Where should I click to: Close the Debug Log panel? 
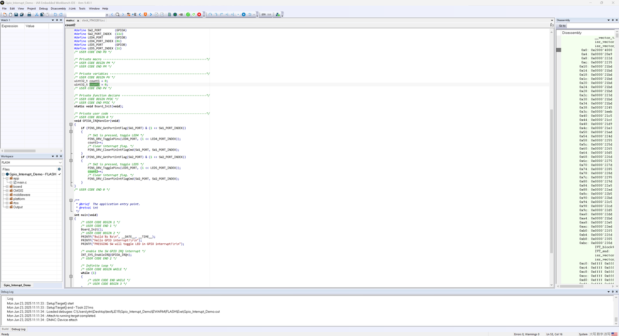pyautogui.click(x=617, y=292)
